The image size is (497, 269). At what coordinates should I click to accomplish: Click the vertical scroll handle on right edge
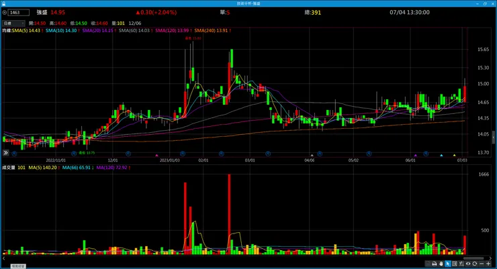(x=493, y=138)
